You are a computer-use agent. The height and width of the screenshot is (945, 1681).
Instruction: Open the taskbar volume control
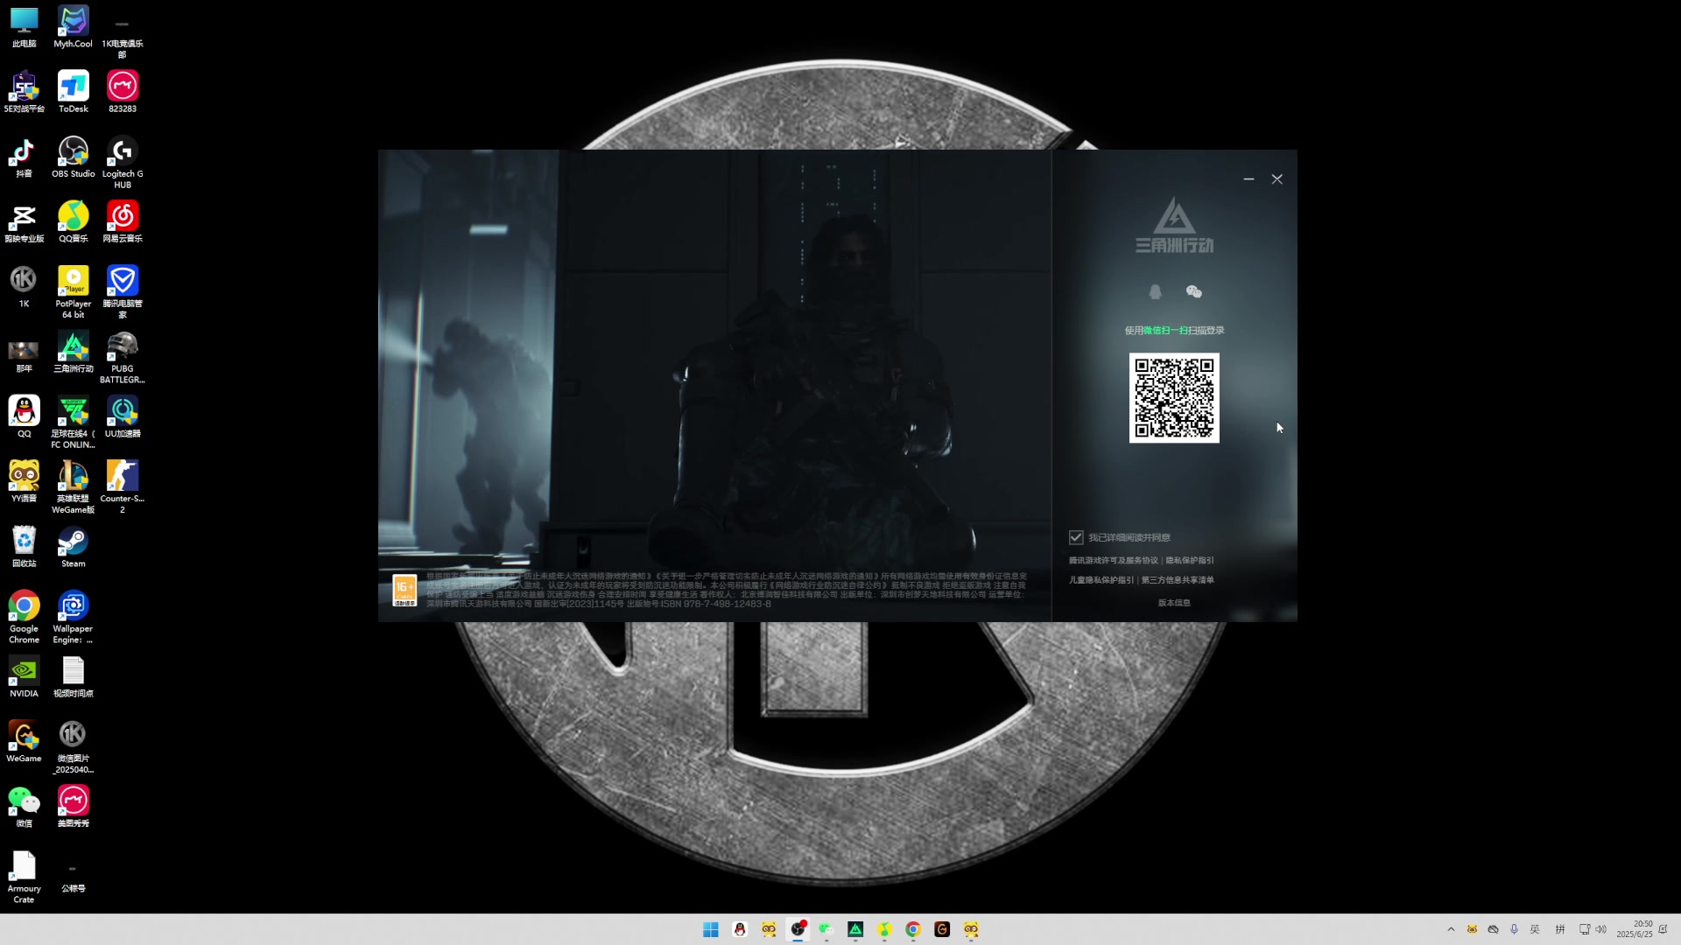point(1600,929)
